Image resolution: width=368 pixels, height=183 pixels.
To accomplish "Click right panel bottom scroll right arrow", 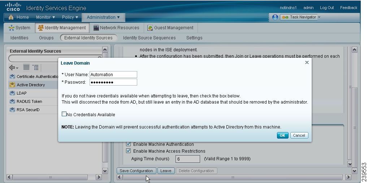I will click(348, 177).
